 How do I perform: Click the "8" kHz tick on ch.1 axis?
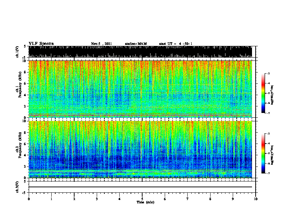click(x=25, y=72)
